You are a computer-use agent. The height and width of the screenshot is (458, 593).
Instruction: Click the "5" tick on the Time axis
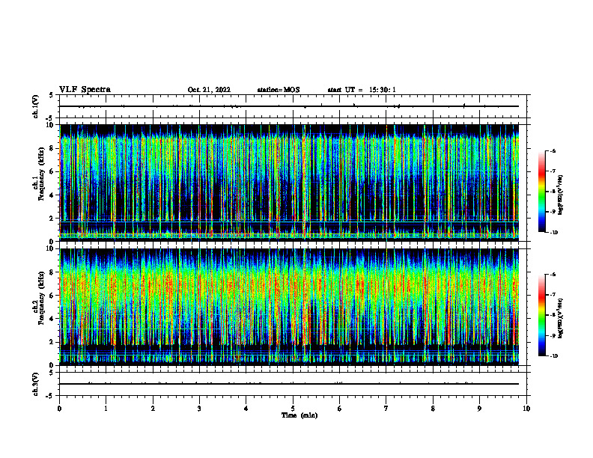click(x=293, y=409)
